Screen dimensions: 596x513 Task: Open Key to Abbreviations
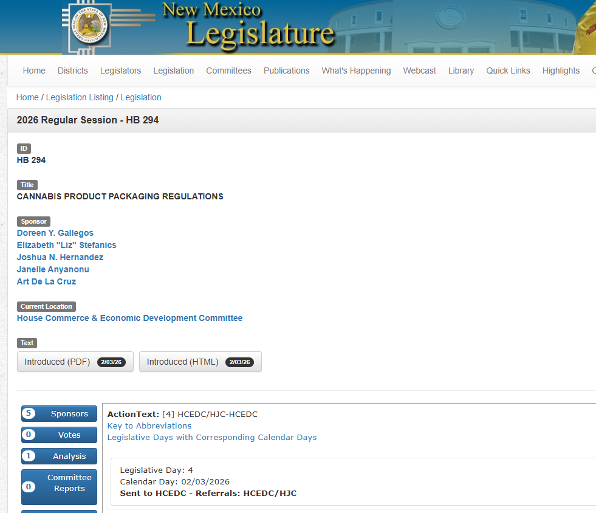[149, 425]
